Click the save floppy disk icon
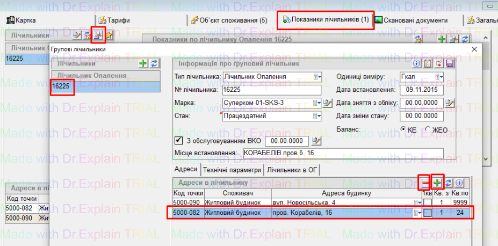This screenshot has height=246, width=498. 450,64
